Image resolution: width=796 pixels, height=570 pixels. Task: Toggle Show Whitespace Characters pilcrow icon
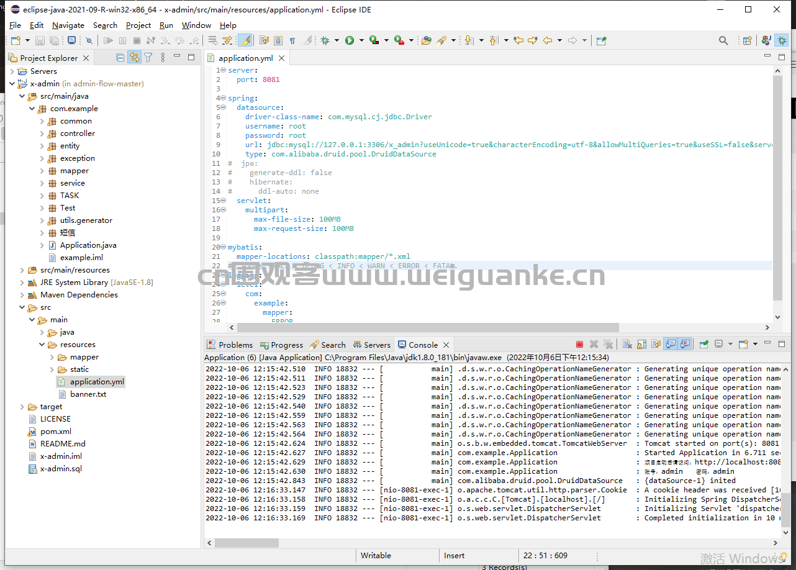(x=292, y=40)
